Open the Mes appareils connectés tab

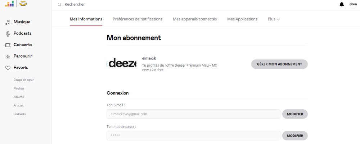click(x=195, y=19)
